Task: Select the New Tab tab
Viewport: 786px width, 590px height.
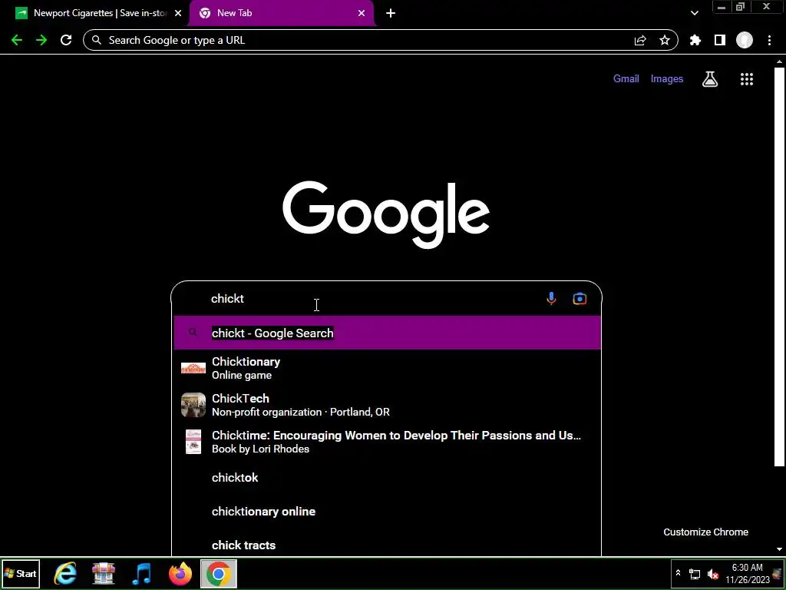Action: [x=281, y=14]
